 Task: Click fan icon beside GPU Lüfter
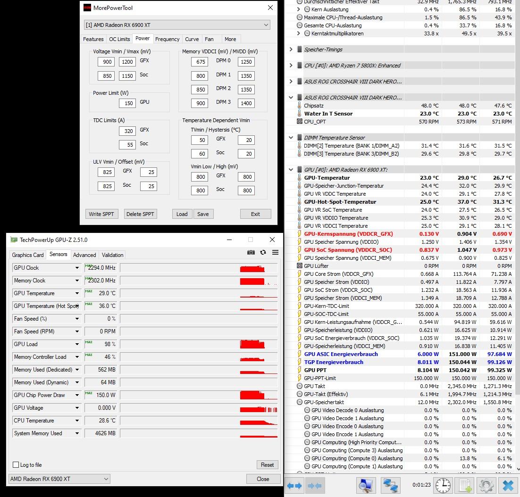point(300,266)
